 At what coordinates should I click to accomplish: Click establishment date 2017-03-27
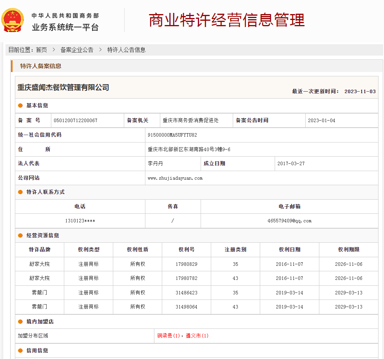point(291,164)
